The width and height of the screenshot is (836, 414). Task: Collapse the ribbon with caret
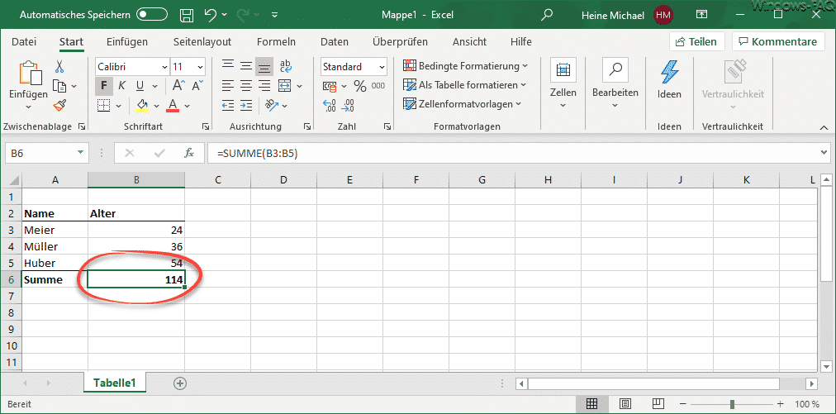(x=824, y=126)
